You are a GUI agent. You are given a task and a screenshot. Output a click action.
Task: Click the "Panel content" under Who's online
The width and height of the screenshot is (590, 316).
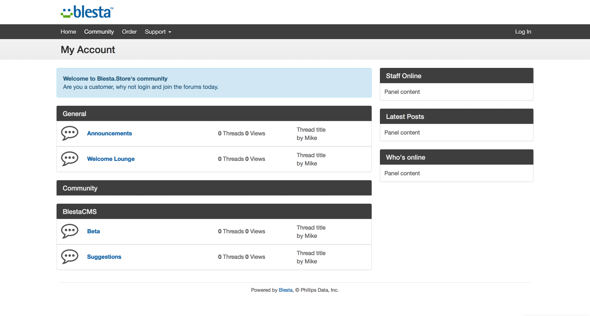pyautogui.click(x=402, y=173)
